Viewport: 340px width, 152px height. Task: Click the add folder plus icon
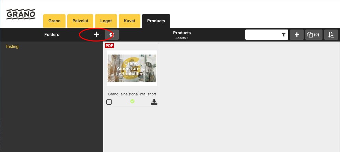click(x=96, y=34)
